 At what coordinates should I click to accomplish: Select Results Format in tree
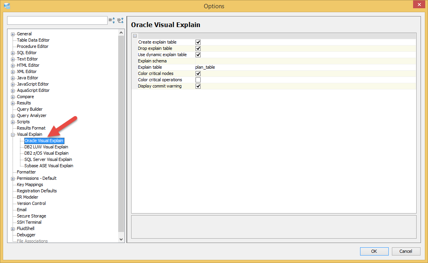click(31, 128)
